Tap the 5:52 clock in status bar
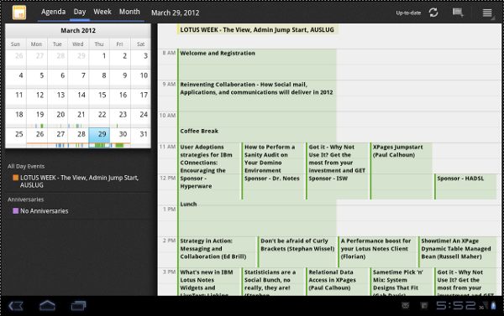 [x=455, y=305]
